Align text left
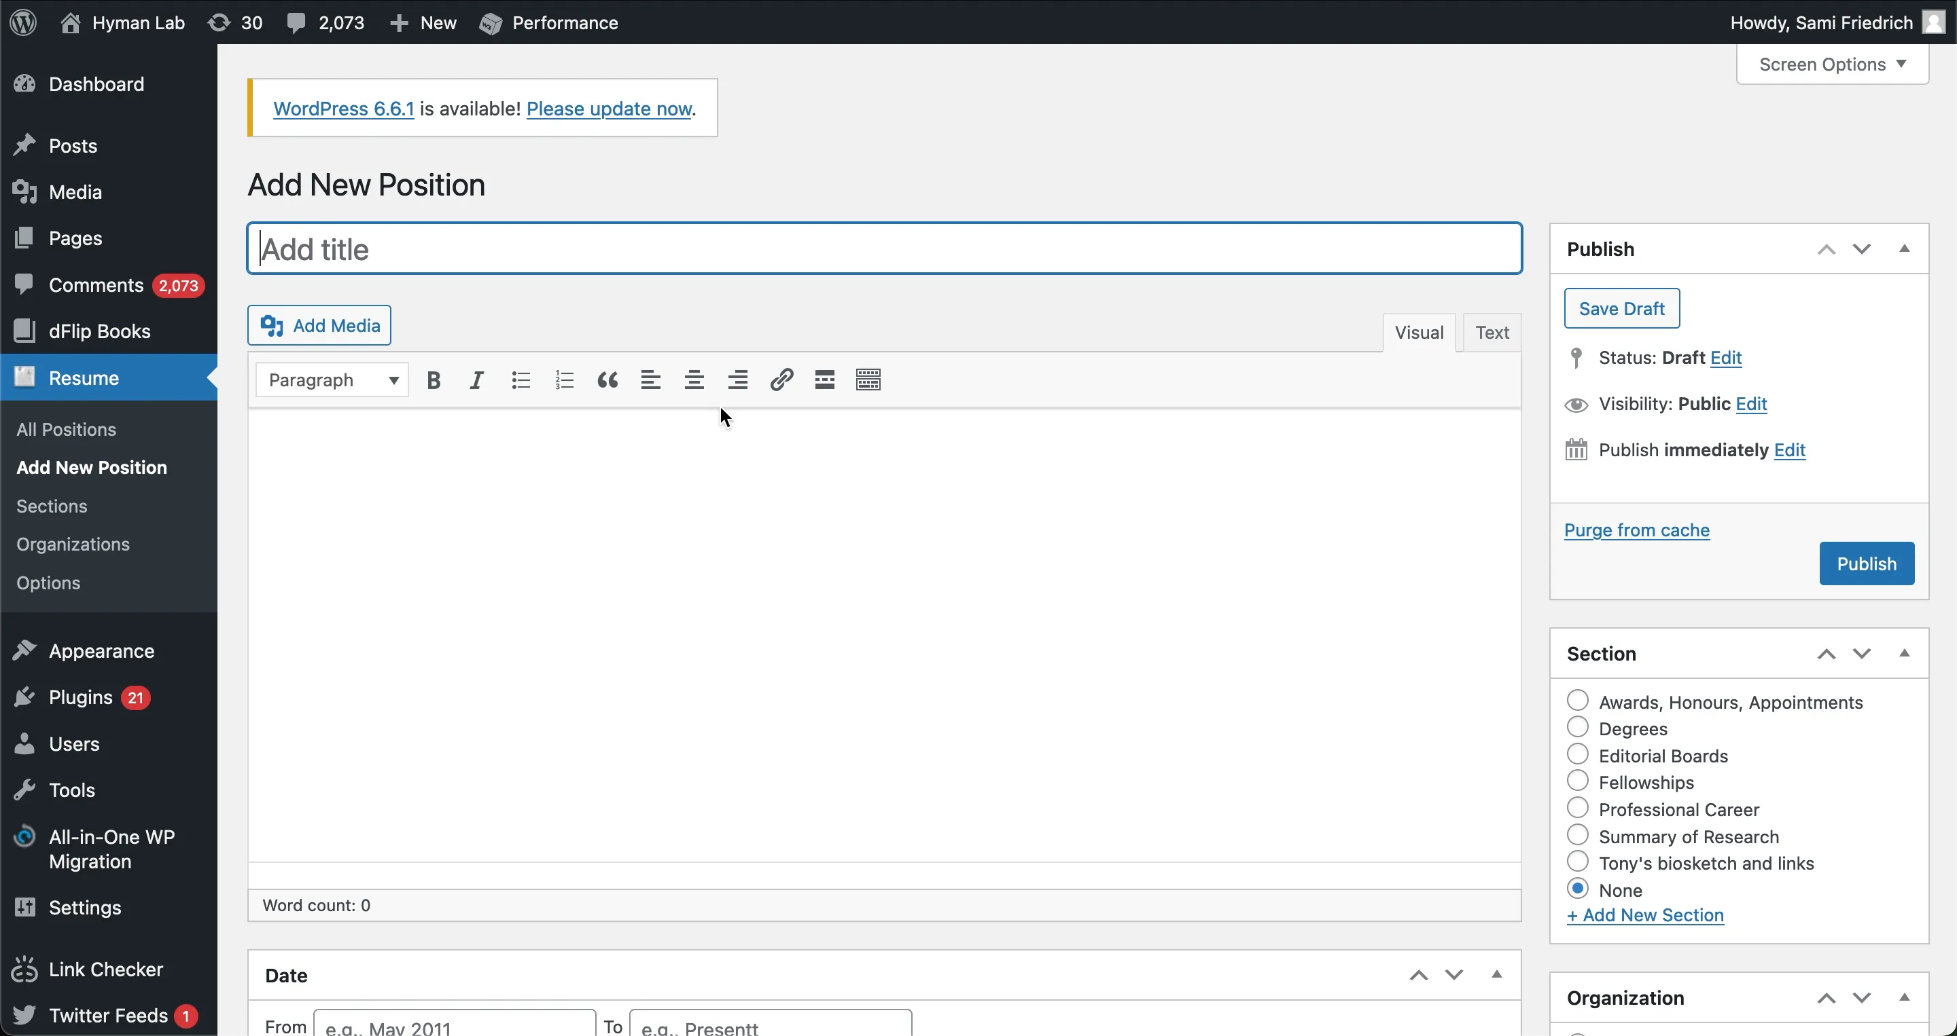1957x1036 pixels. (650, 380)
